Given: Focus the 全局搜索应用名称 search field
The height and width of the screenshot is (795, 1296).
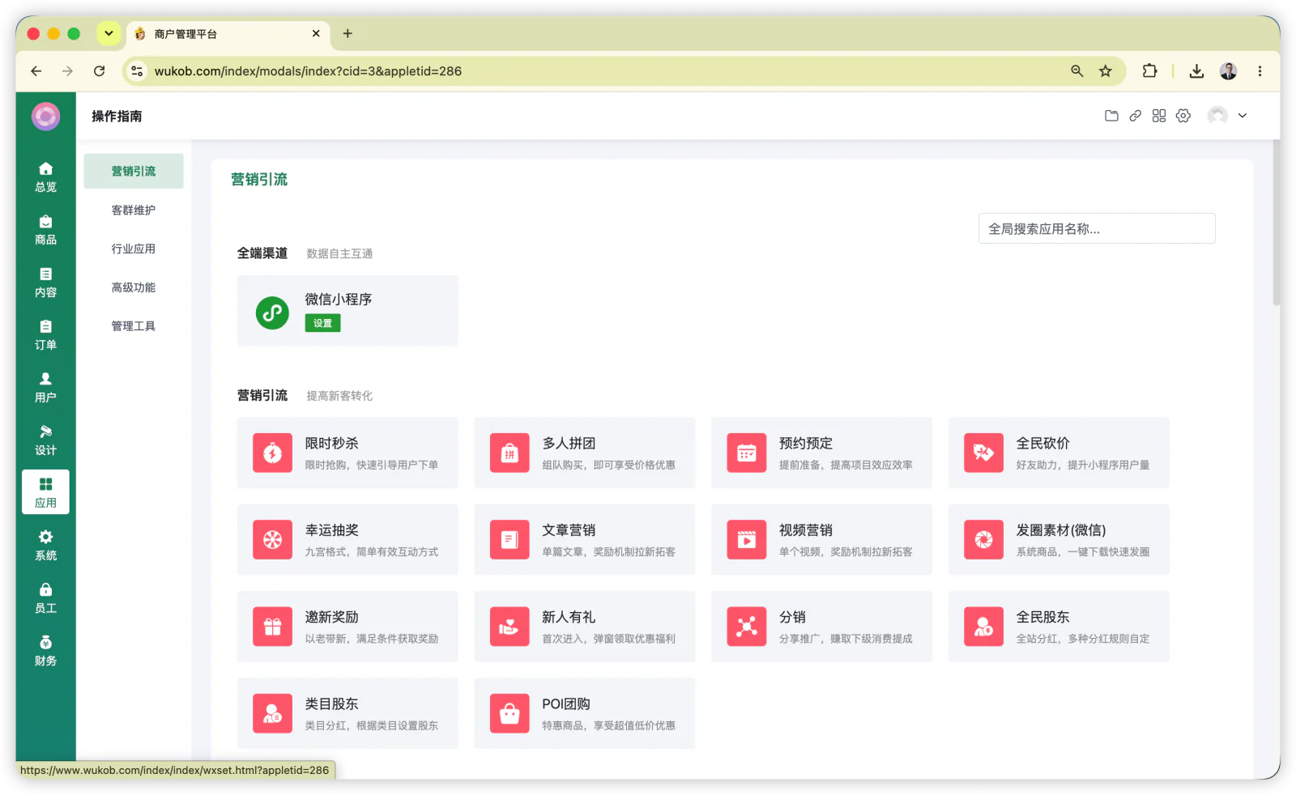Looking at the screenshot, I should 1097,228.
